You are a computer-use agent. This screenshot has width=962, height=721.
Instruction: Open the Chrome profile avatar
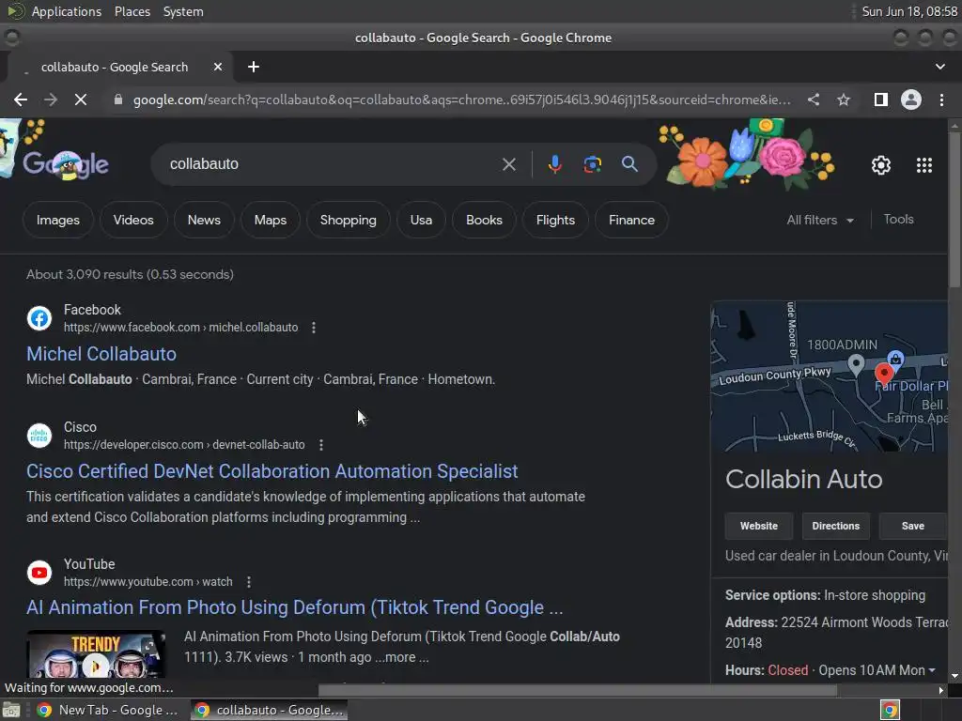pos(911,100)
